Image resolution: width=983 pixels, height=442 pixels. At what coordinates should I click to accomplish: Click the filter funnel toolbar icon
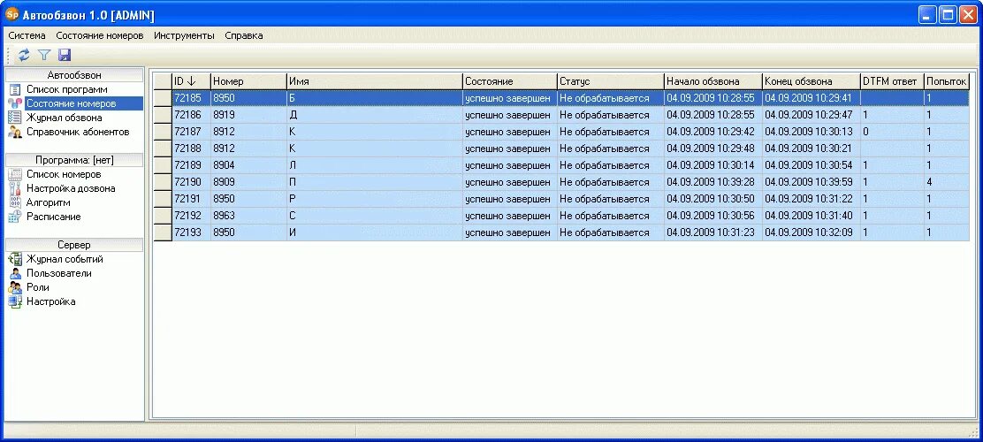click(44, 55)
